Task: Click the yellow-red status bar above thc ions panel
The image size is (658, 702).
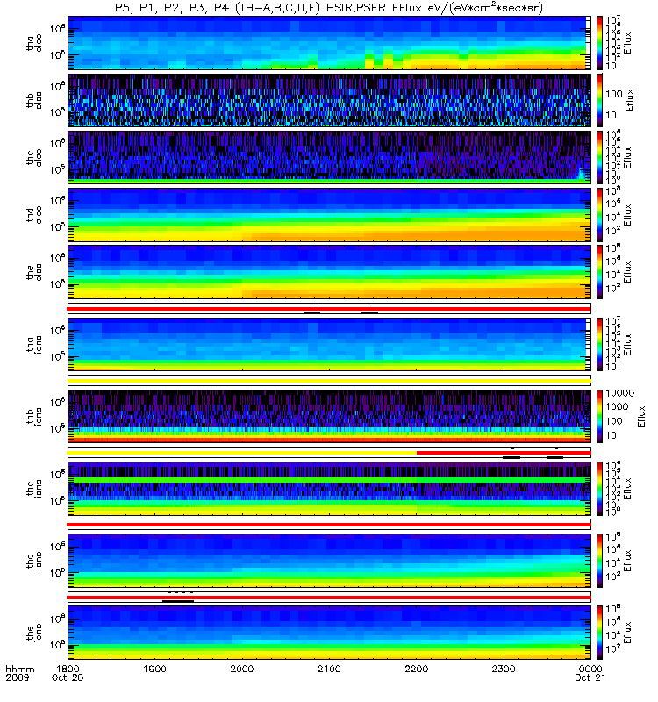Action: click(x=329, y=453)
